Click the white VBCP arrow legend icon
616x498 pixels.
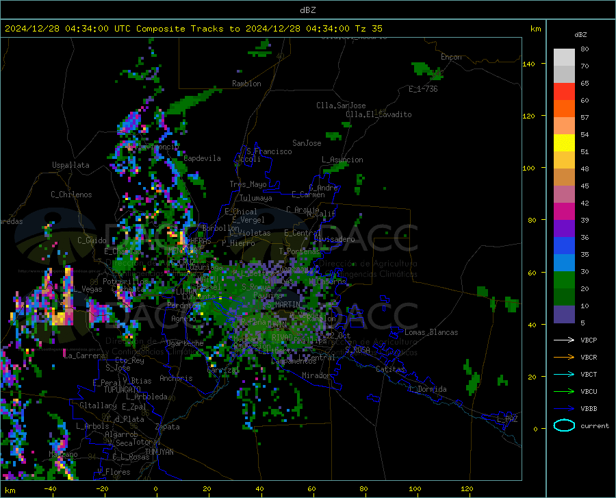(x=564, y=340)
